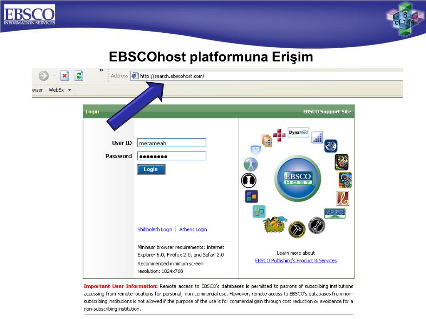Click the wrench auto repair icon
The image size is (426, 319).
click(317, 226)
